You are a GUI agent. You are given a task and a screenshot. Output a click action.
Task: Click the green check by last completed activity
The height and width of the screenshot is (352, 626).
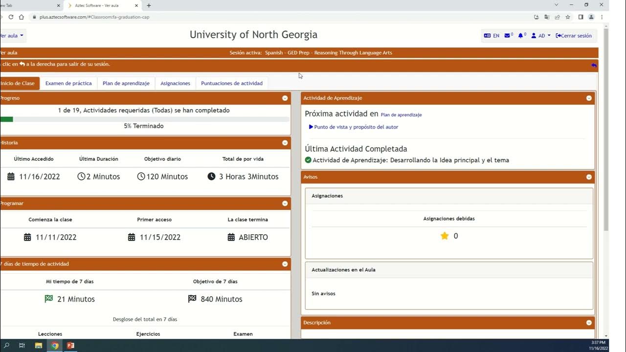click(x=308, y=160)
